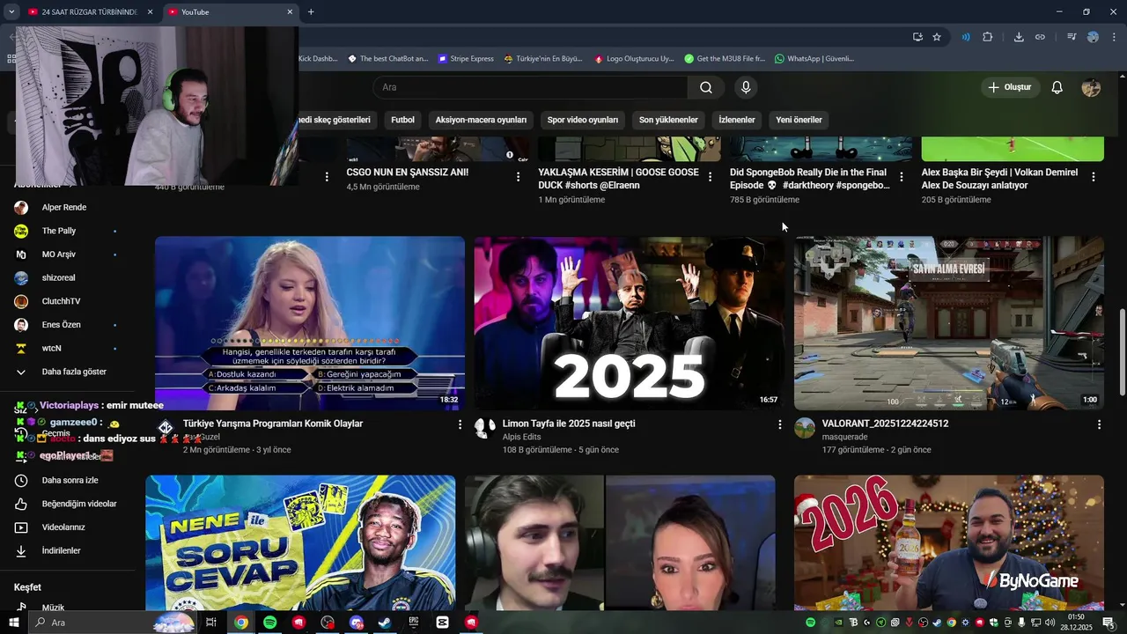Screen dimensions: 1127x634
Task: Click the Windows Start button
Action: tap(13, 623)
